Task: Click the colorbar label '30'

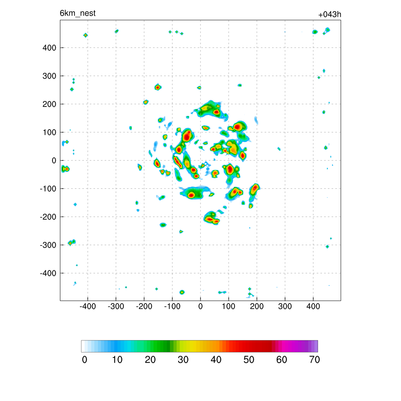Action: click(x=183, y=359)
